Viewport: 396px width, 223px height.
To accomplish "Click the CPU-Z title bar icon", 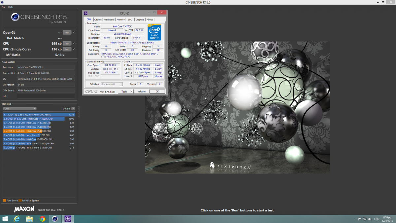I will (85, 13).
